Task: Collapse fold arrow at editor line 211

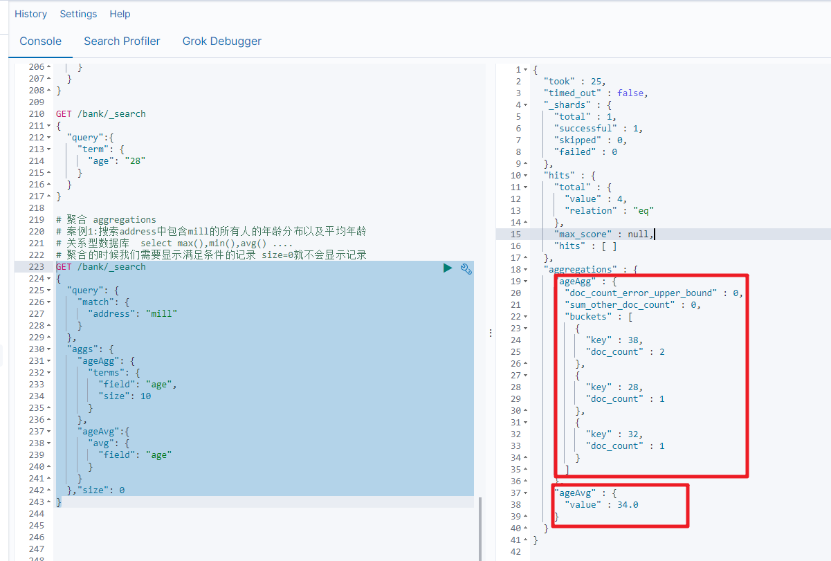Action: click(48, 126)
